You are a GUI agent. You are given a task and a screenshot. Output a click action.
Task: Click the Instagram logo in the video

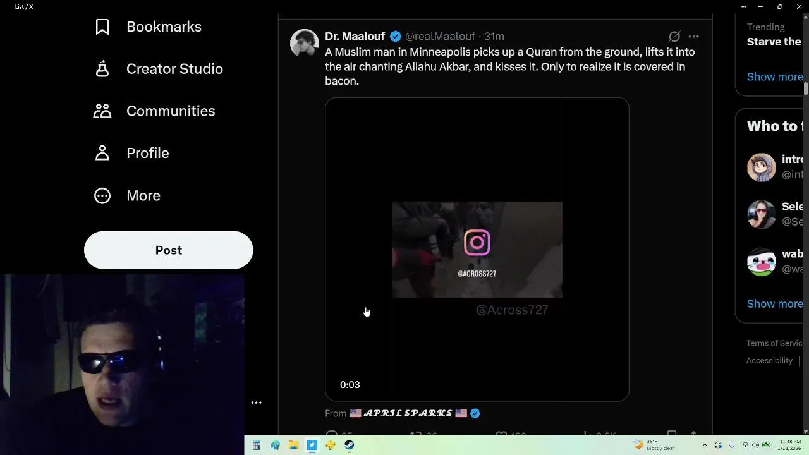(x=477, y=243)
